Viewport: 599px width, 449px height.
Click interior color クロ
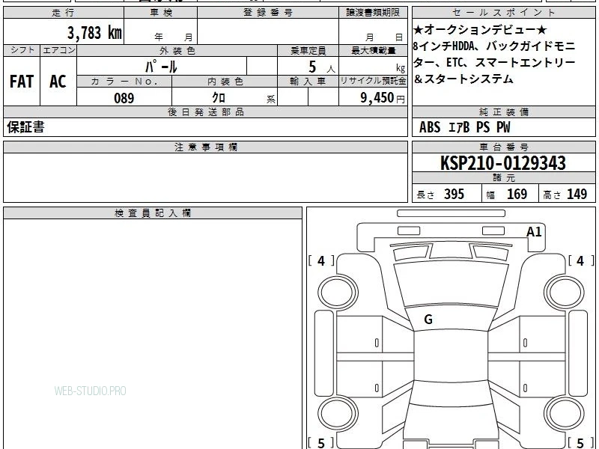[x=219, y=98]
